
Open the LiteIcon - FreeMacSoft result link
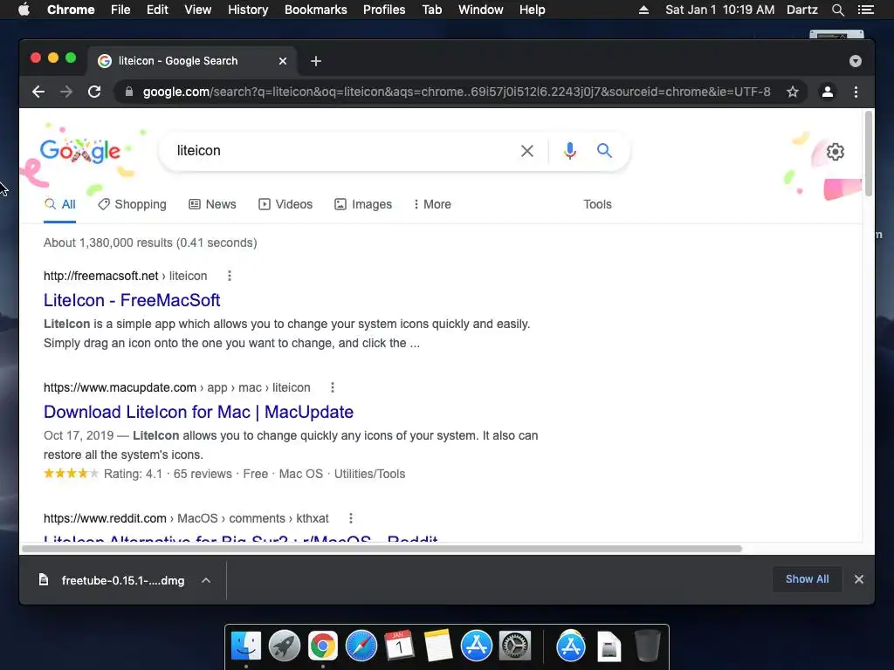132,300
